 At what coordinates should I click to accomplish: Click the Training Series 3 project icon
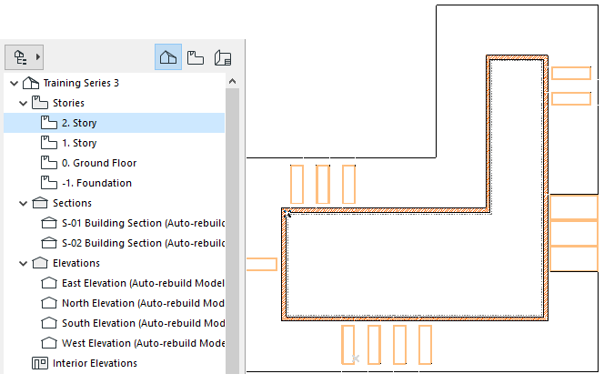click(30, 83)
